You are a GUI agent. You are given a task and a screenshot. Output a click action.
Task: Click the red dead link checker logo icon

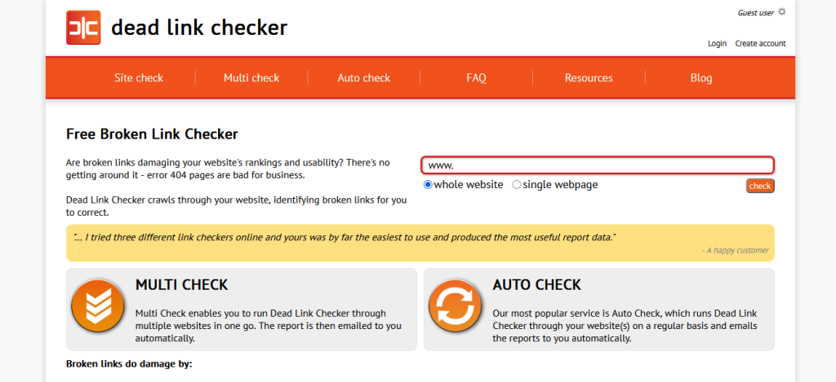coord(83,28)
